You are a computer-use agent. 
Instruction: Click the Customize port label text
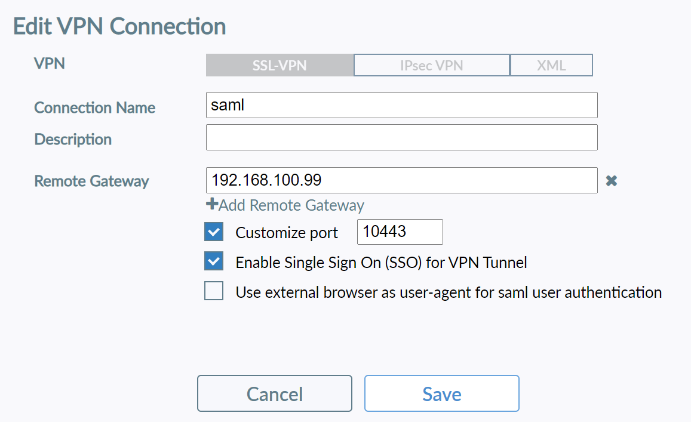coord(287,233)
